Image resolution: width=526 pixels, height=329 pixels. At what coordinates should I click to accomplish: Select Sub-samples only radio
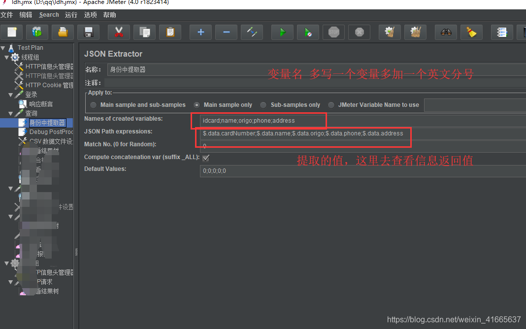point(263,105)
